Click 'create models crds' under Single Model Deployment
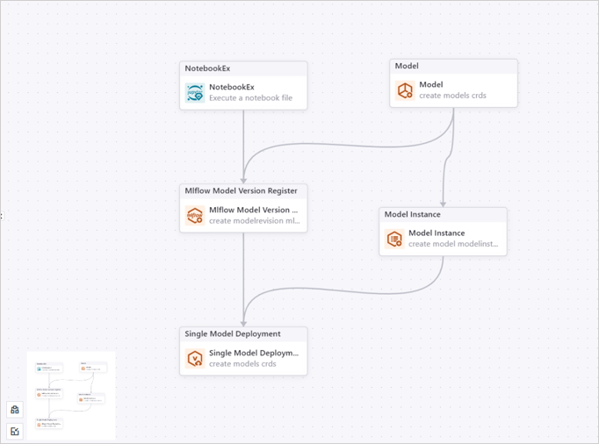This screenshot has width=599, height=444. pos(242,363)
